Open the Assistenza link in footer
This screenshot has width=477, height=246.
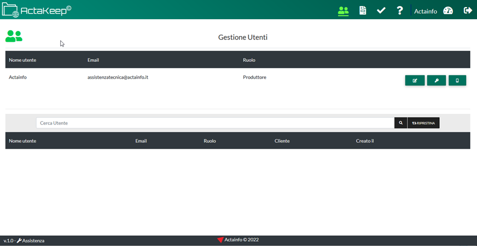click(x=31, y=241)
